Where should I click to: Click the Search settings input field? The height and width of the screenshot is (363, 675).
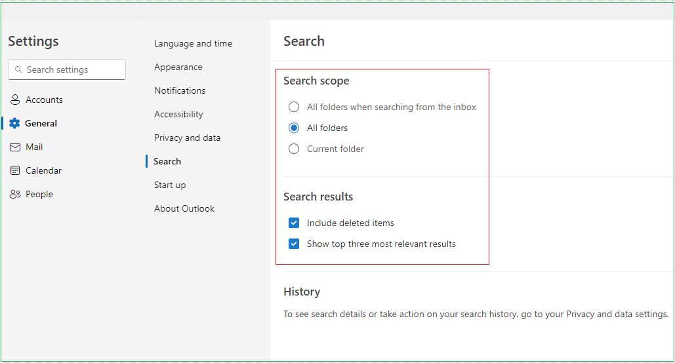(x=72, y=70)
